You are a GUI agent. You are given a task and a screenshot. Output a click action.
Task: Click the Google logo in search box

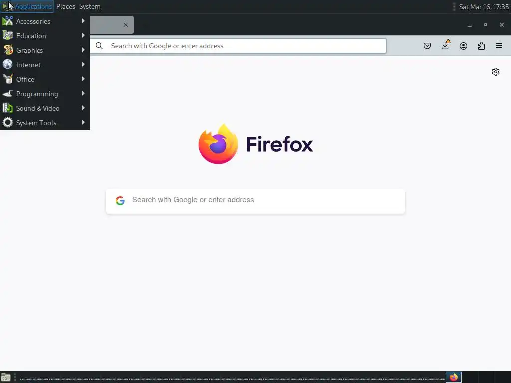click(x=120, y=200)
